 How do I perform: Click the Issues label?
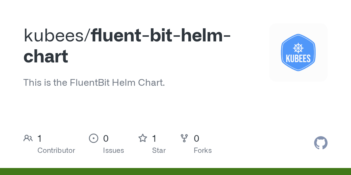tap(113, 150)
